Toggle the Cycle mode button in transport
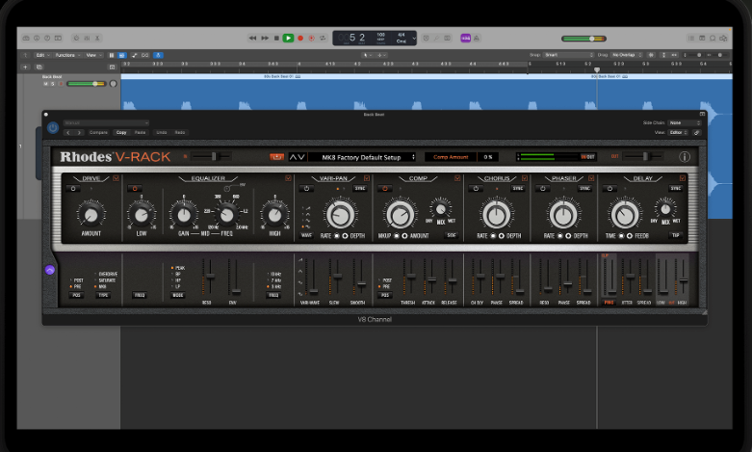 [x=323, y=38]
